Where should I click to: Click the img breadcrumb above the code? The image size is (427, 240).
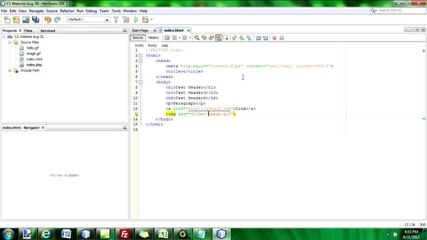tap(165, 45)
